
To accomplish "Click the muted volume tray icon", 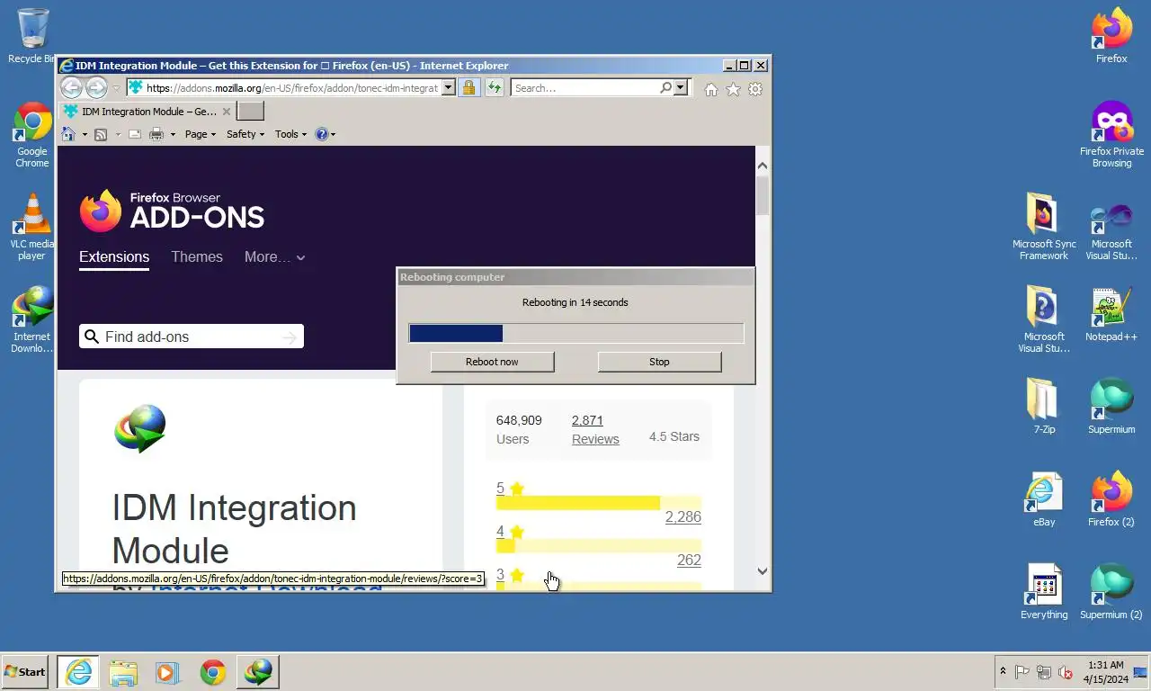I will pyautogui.click(x=1066, y=672).
